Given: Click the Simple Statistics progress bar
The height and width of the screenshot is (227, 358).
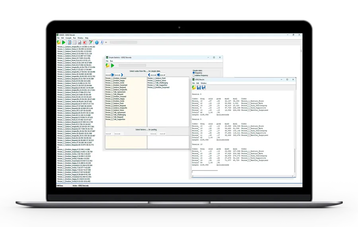Looking at the screenshot, I should [132, 65].
